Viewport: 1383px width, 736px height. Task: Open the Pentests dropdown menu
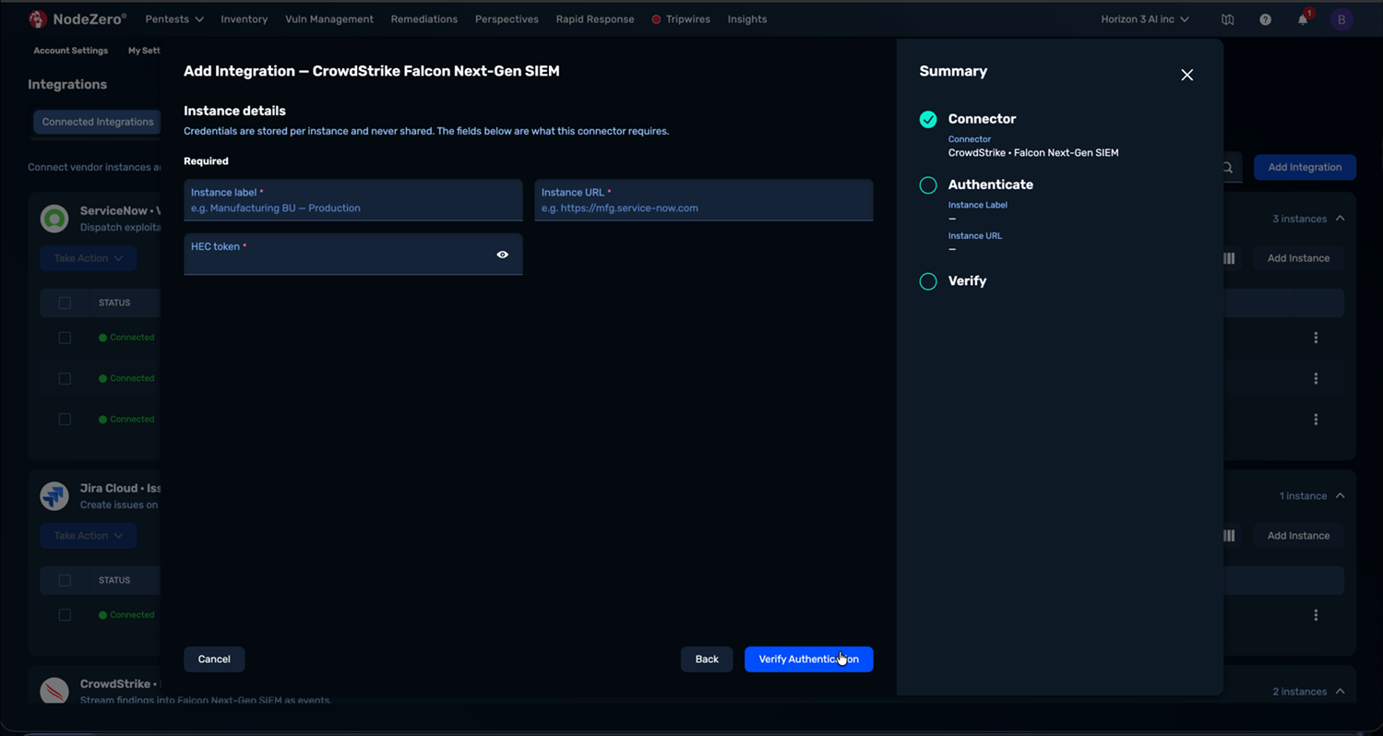174,19
